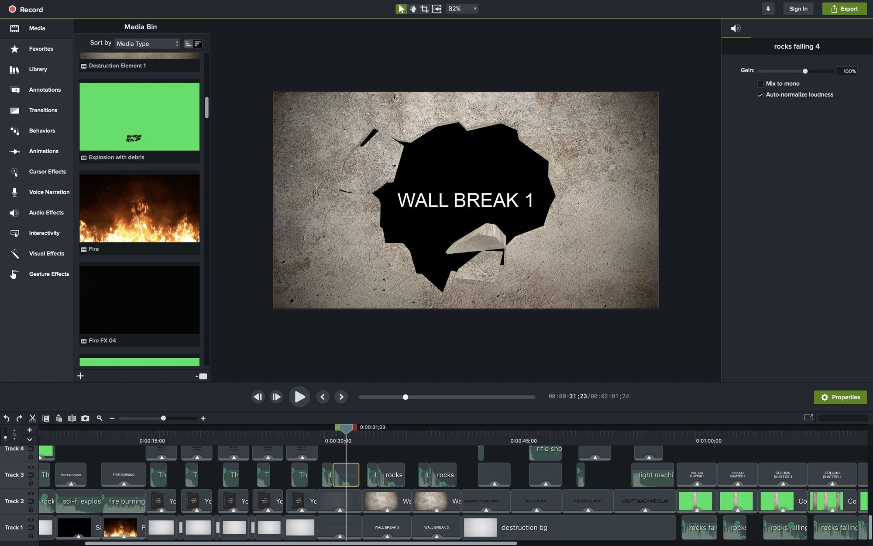Click the timeline magnifier zoom icon
Viewport: 873px width, 546px height.
(100, 418)
